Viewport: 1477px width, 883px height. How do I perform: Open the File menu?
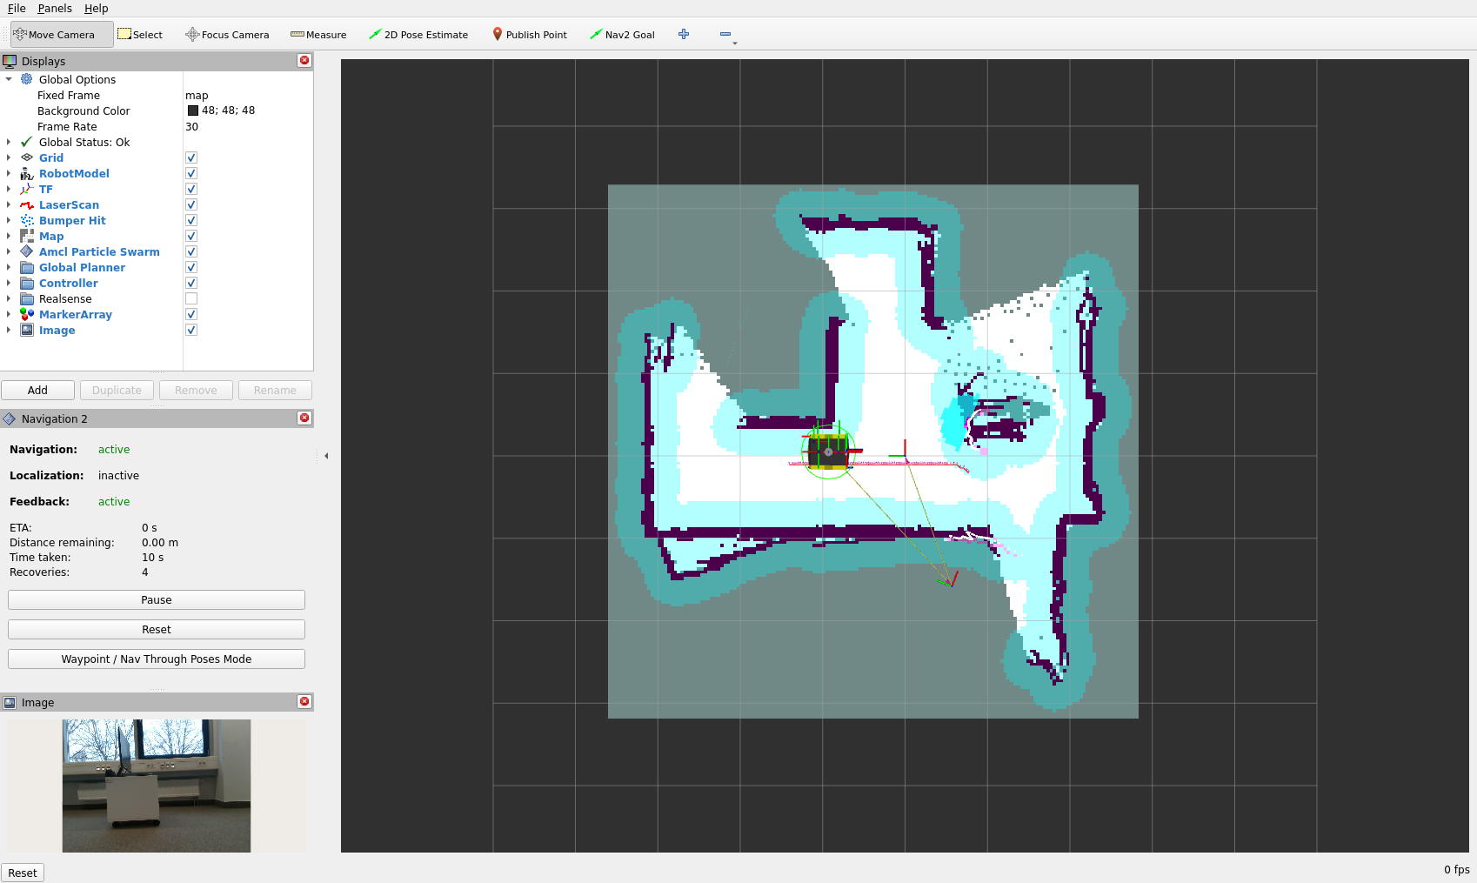17,9
